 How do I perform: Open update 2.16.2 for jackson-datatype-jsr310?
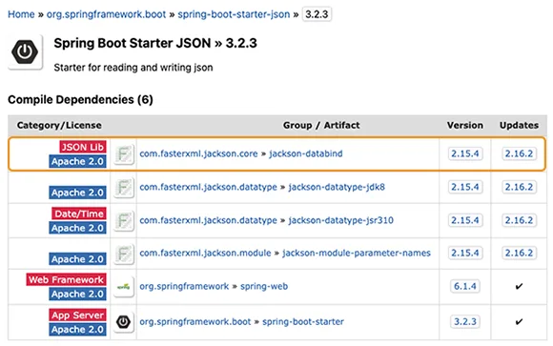click(519, 220)
